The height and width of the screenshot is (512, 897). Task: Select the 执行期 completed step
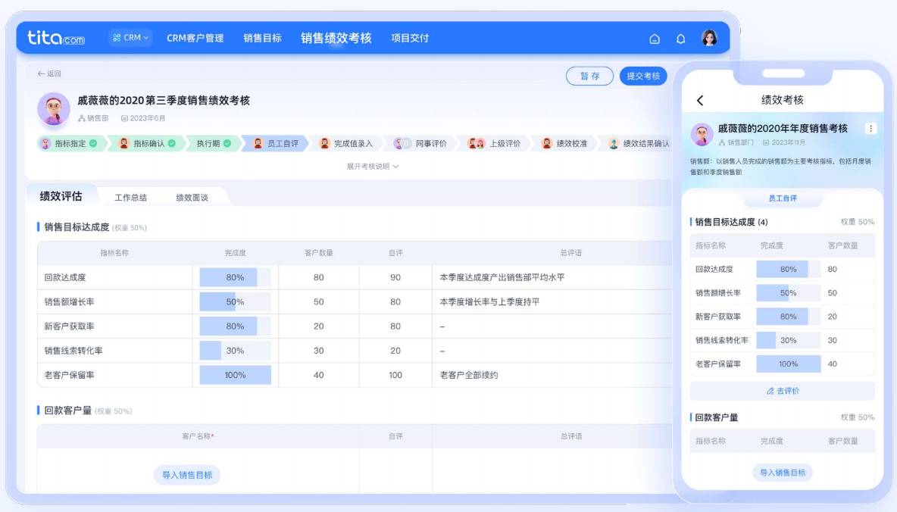tap(213, 143)
